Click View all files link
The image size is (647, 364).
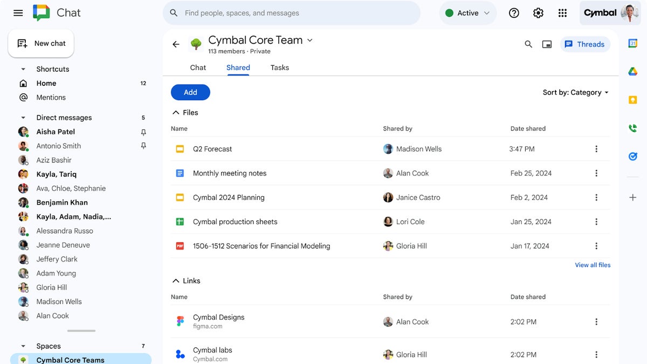[593, 265]
